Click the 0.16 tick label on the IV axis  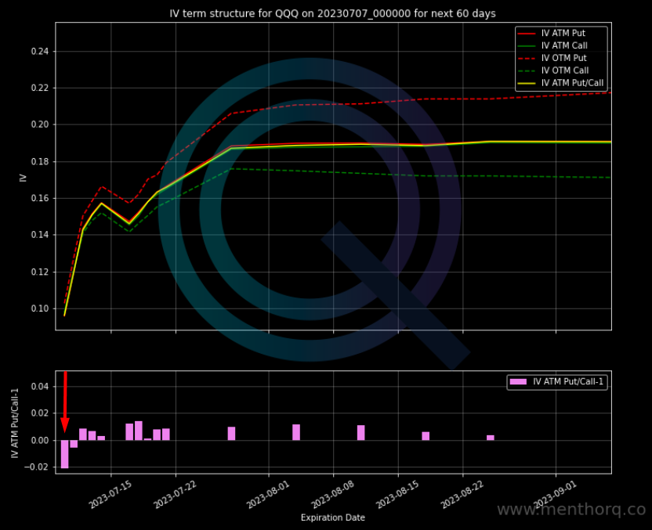coord(40,198)
